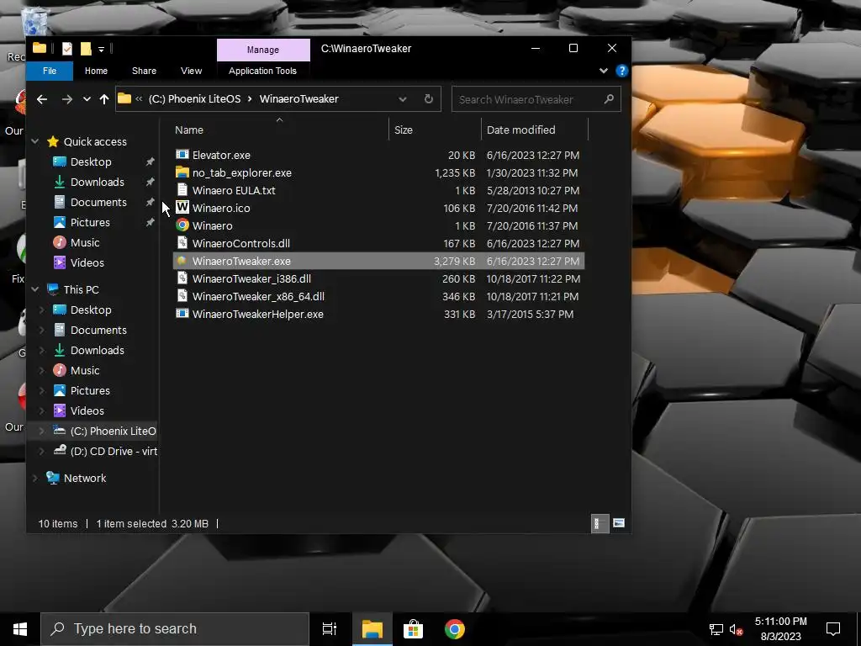Viewport: 861px width, 646px height.
Task: Click the Type here to search box
Action: pyautogui.click(x=175, y=629)
